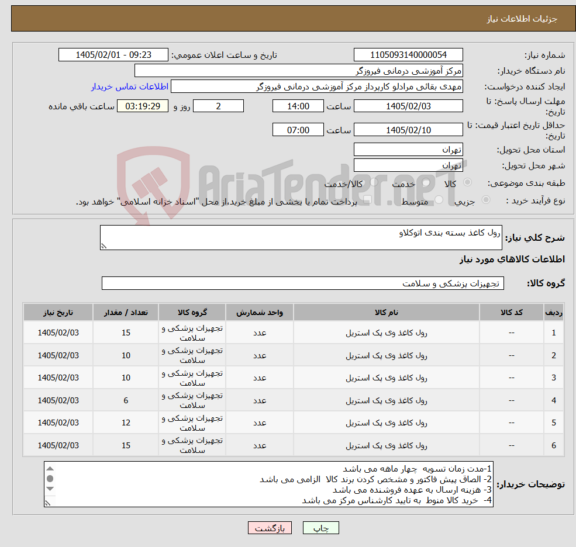Click the validity time 07:00 field
Image resolution: width=576 pixels, height=547 pixels.
point(298,130)
